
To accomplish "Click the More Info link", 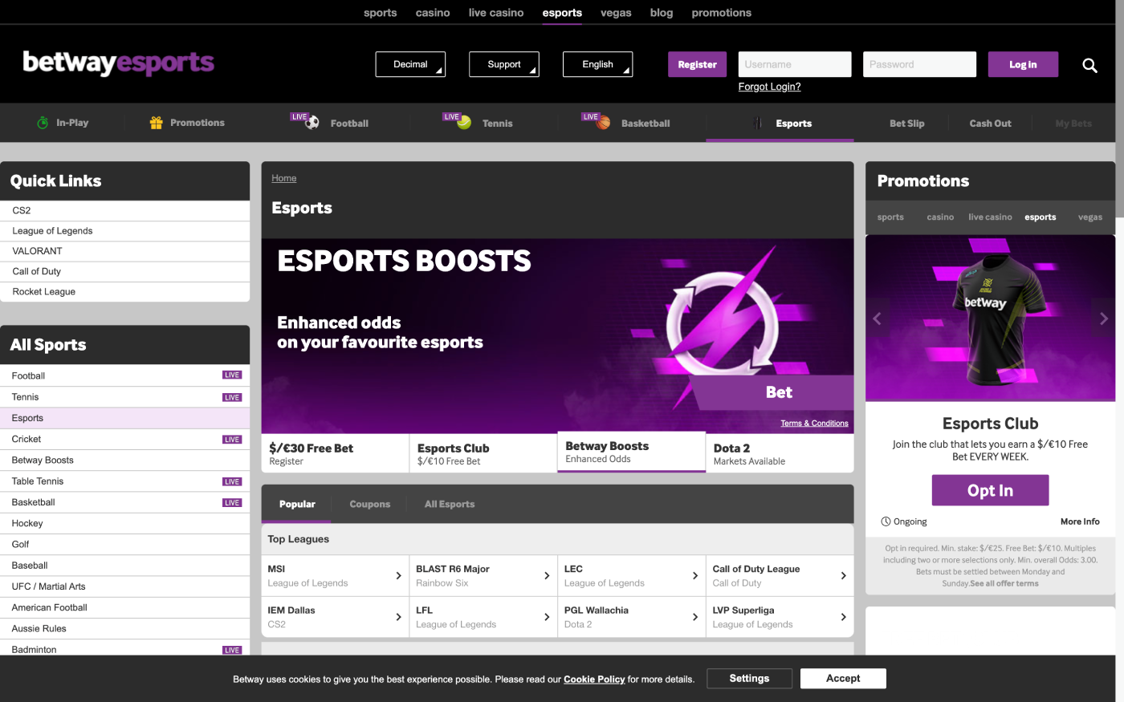I will point(1080,521).
